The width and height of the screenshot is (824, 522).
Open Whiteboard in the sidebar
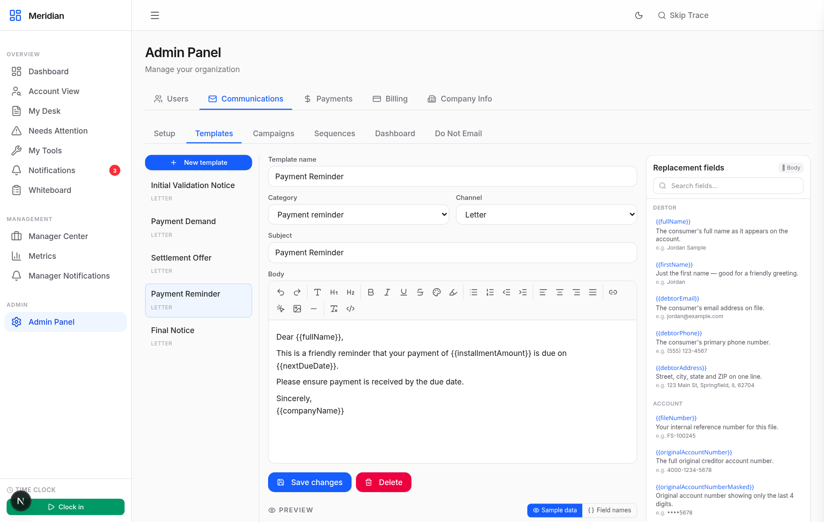click(65, 190)
